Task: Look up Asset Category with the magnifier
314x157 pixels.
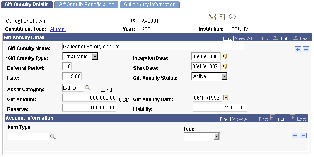Action: 87,88
